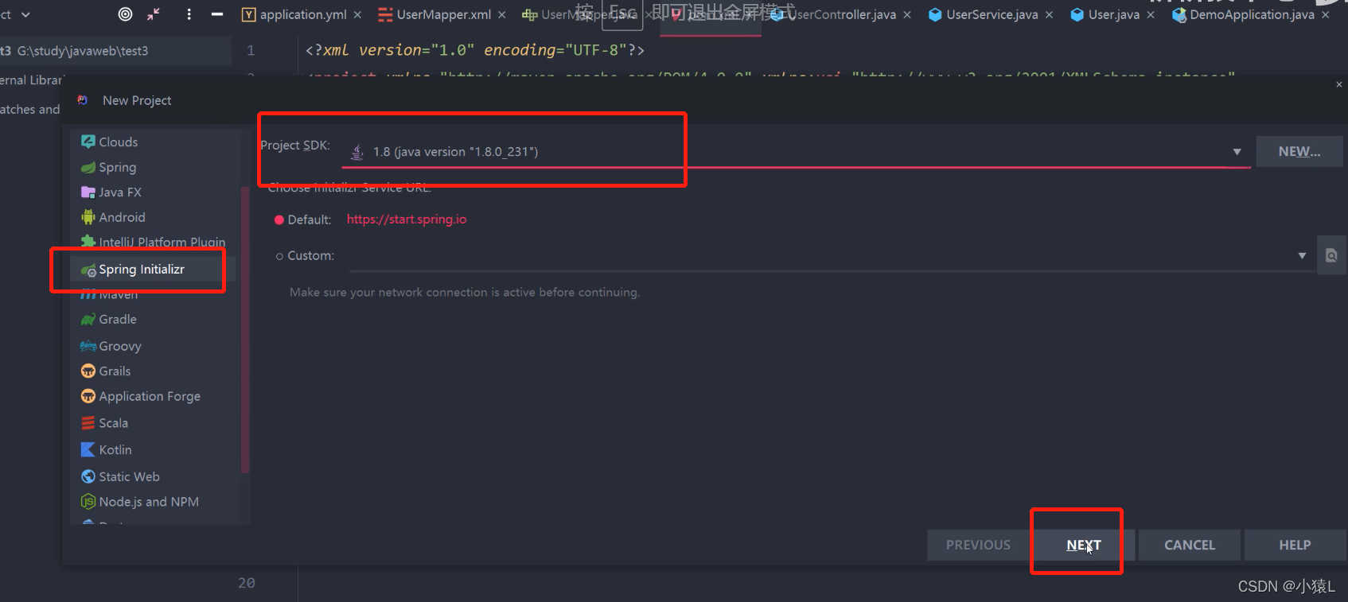The height and width of the screenshot is (602, 1348).
Task: Click the NEW... SDK button
Action: click(1299, 151)
